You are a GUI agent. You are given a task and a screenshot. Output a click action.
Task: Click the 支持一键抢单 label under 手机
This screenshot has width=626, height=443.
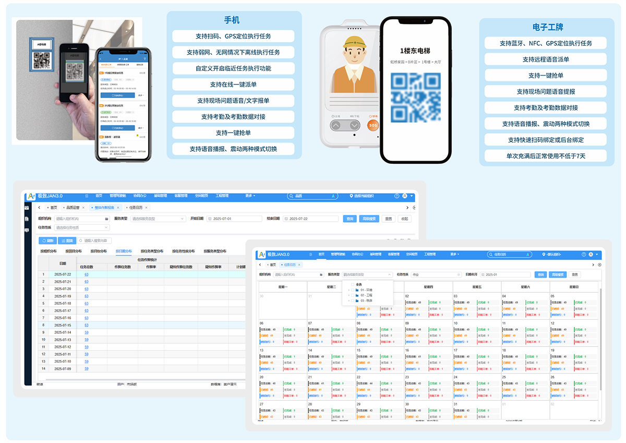tap(233, 133)
